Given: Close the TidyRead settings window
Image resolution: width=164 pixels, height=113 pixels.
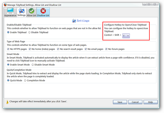Looking at the screenshot, I should click(155, 4).
